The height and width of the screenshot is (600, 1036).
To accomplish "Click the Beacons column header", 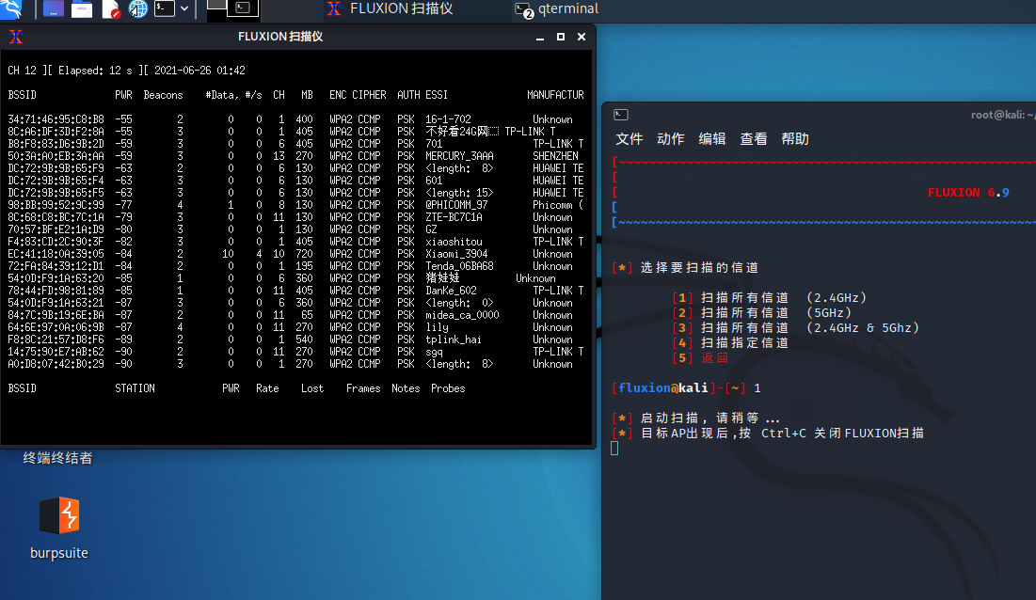I will tap(163, 95).
